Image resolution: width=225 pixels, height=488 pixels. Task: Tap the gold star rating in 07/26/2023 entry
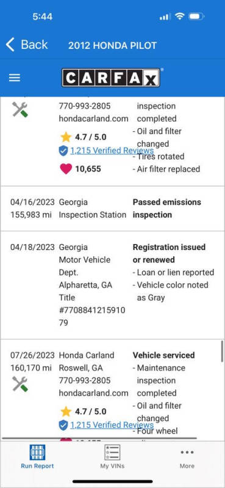pyautogui.click(x=66, y=411)
